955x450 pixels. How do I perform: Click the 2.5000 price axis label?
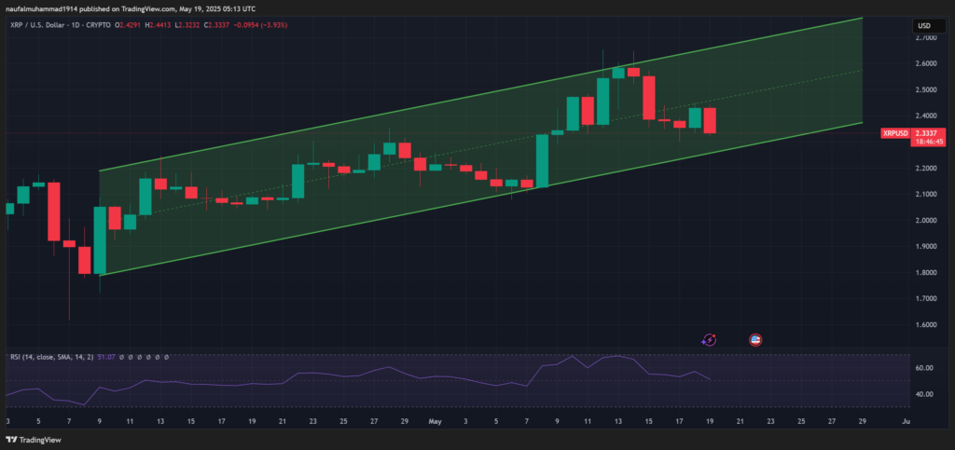tap(926, 89)
